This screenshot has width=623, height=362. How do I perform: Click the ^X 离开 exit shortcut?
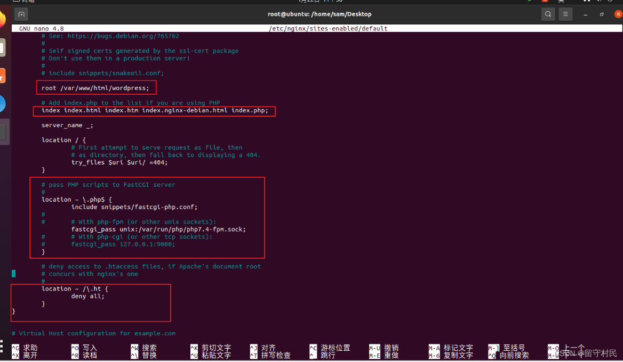(x=25, y=355)
